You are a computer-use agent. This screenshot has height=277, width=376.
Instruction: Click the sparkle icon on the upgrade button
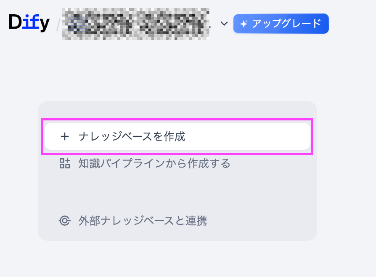coord(244,24)
